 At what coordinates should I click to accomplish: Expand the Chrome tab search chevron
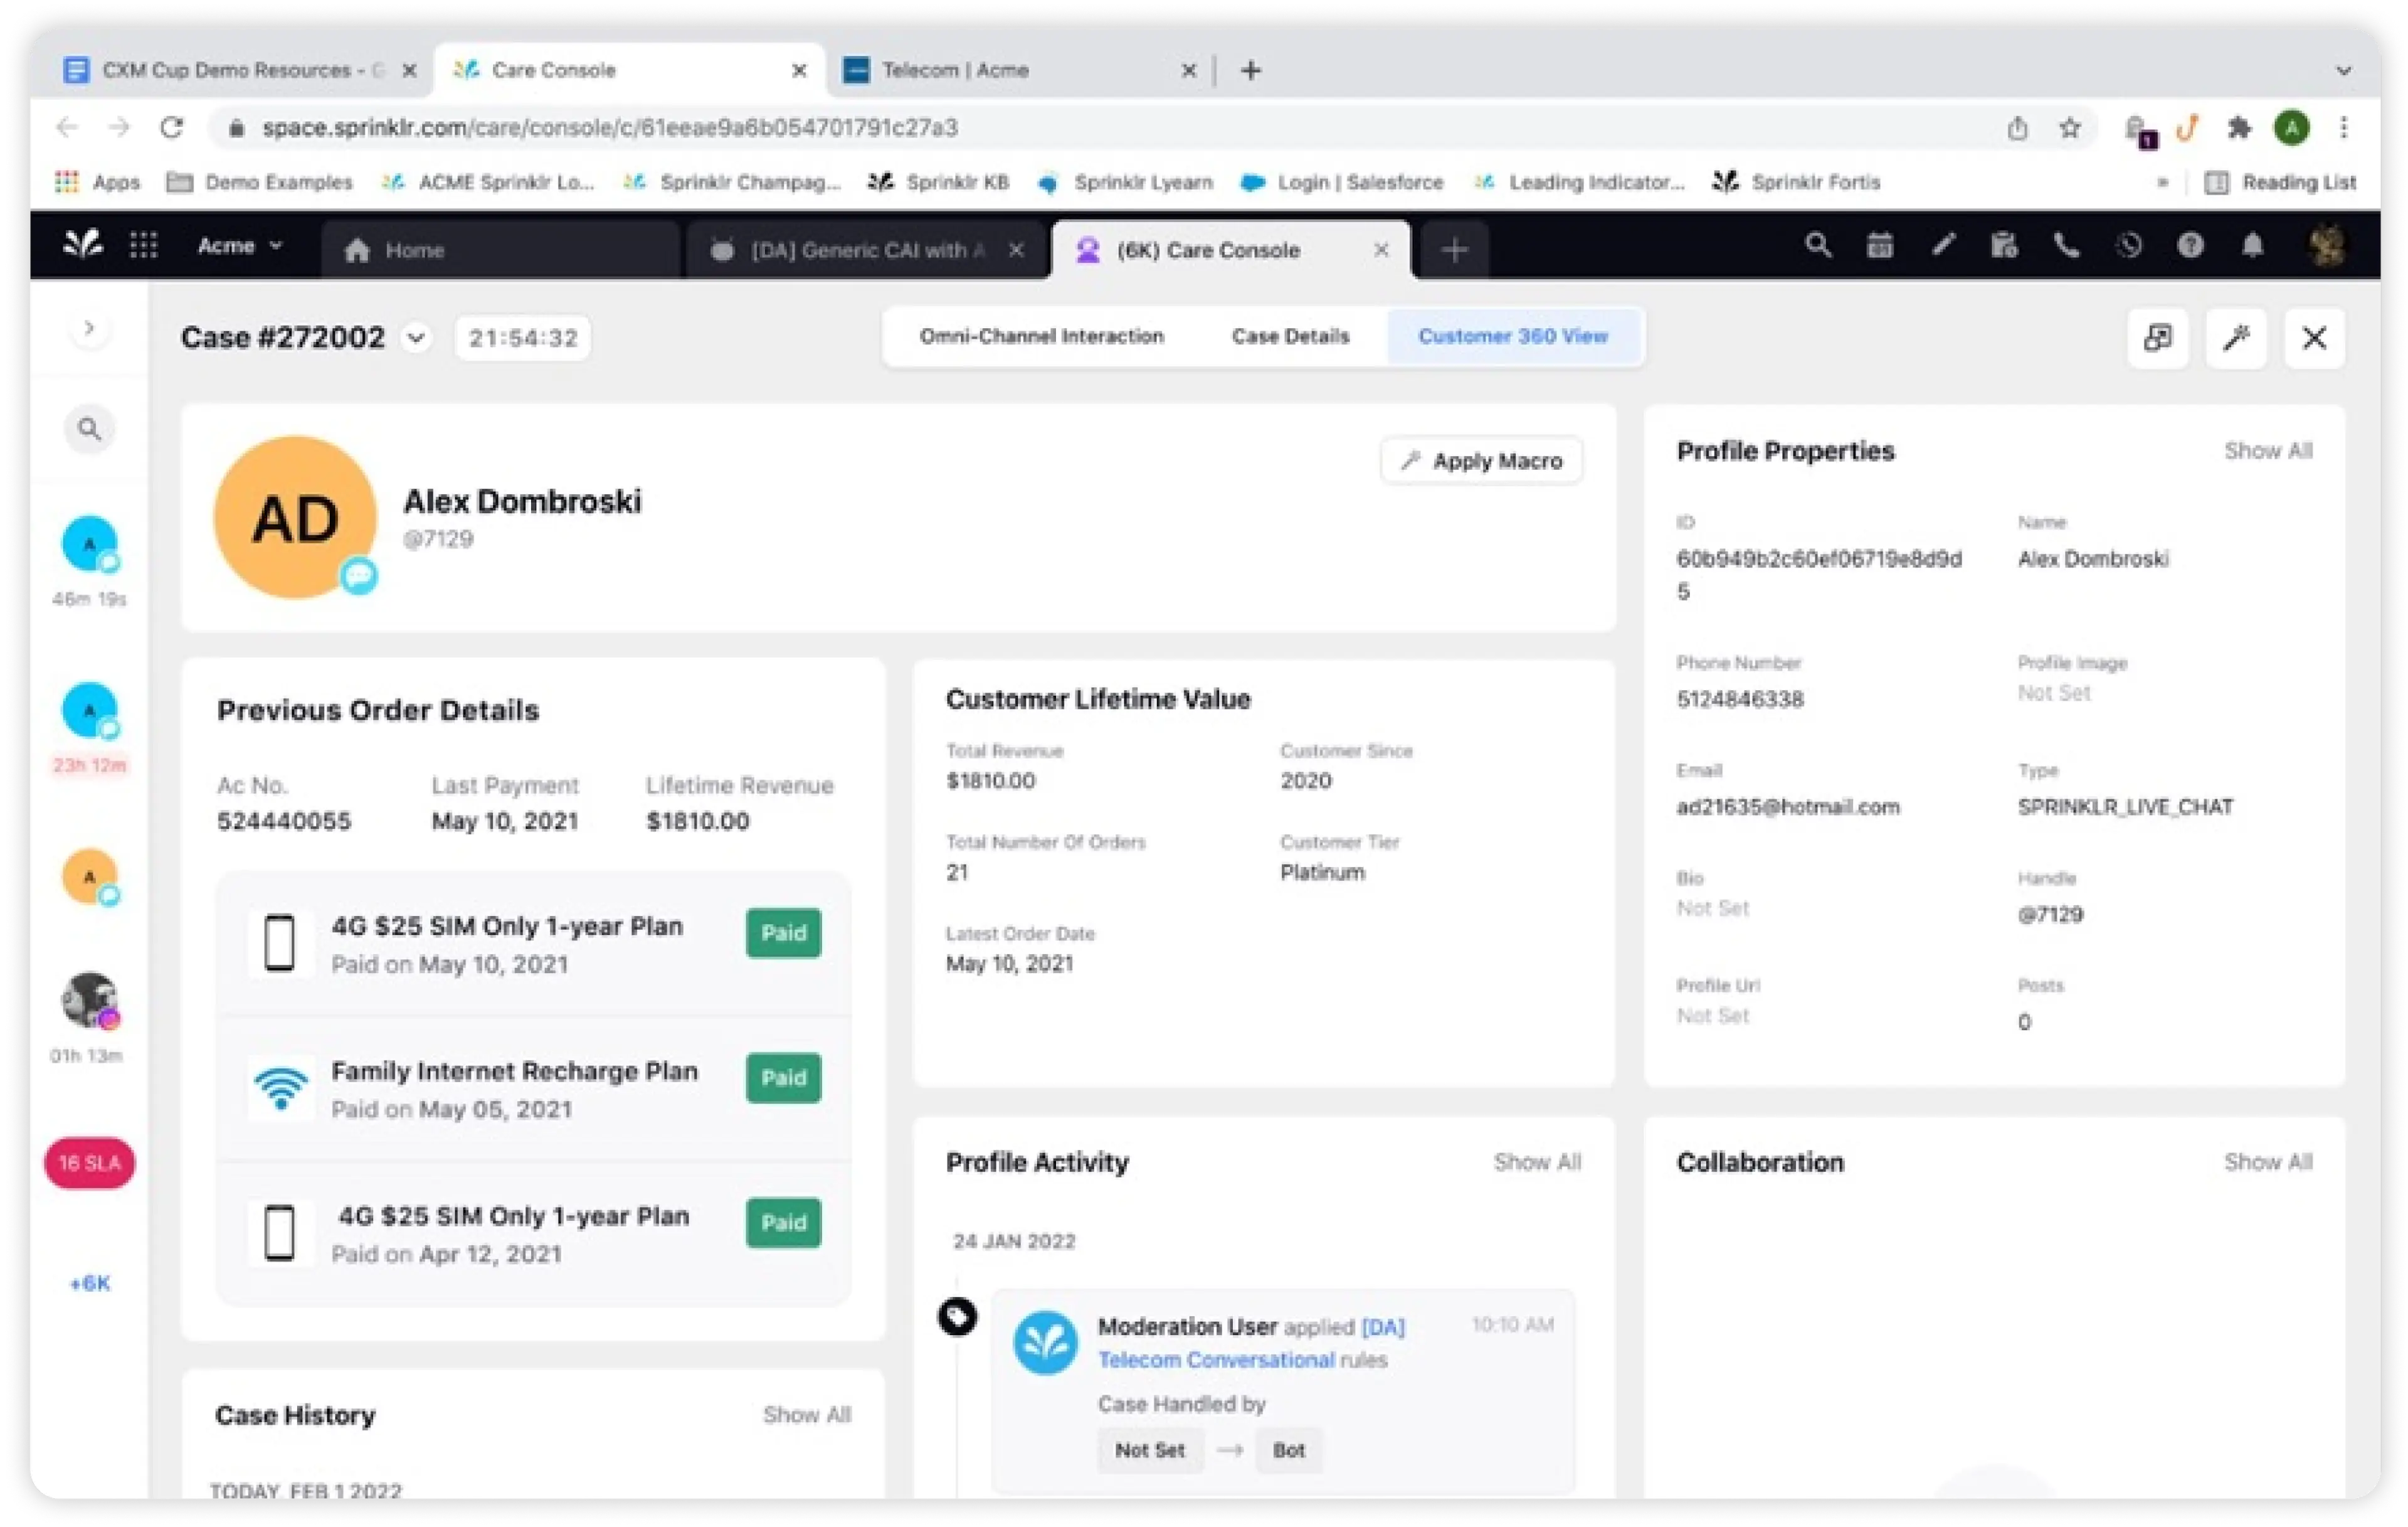click(2343, 71)
